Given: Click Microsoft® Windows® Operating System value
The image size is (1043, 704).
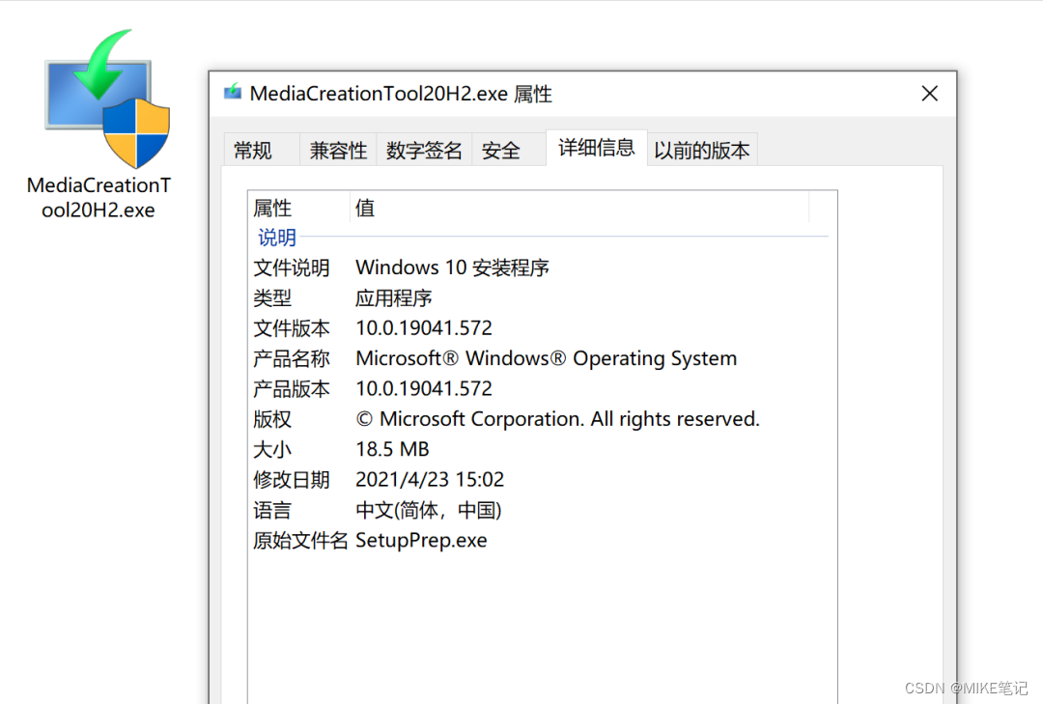Looking at the screenshot, I should click(x=546, y=358).
